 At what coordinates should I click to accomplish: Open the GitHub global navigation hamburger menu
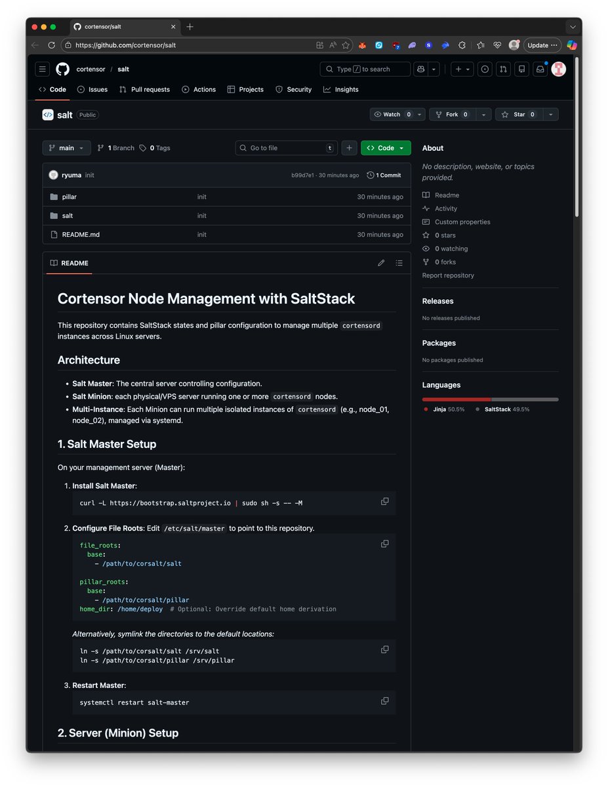[x=43, y=69]
